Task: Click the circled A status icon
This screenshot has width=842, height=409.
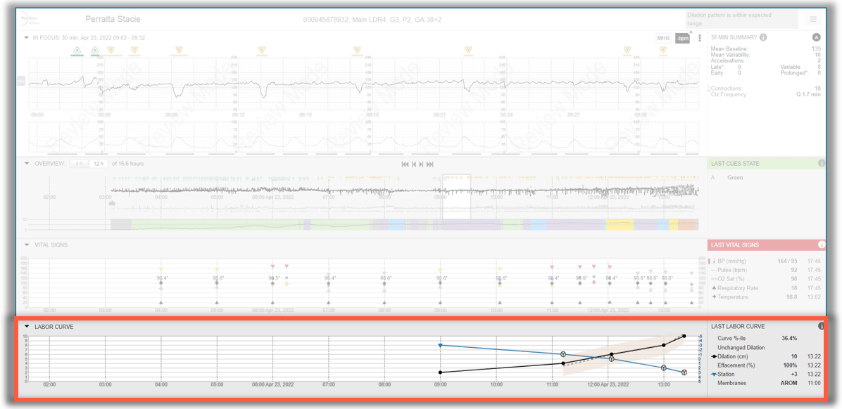Action: click(x=817, y=37)
